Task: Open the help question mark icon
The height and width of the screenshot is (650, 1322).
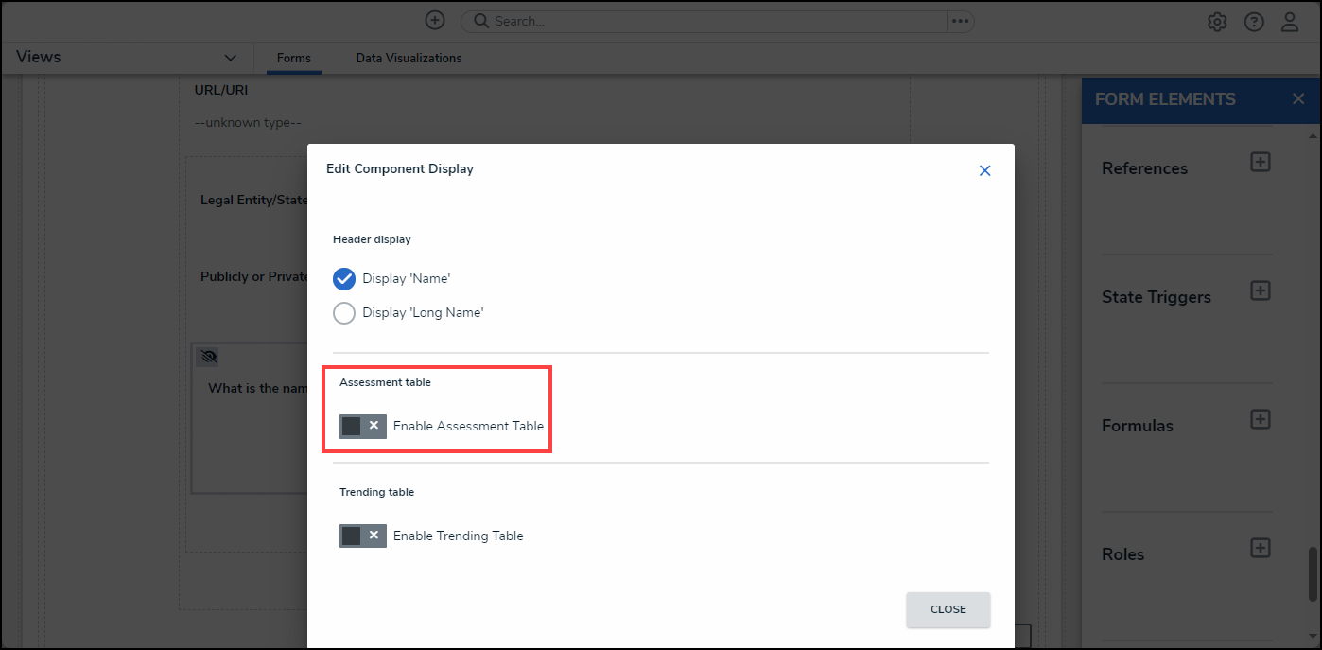Action: pyautogui.click(x=1254, y=22)
